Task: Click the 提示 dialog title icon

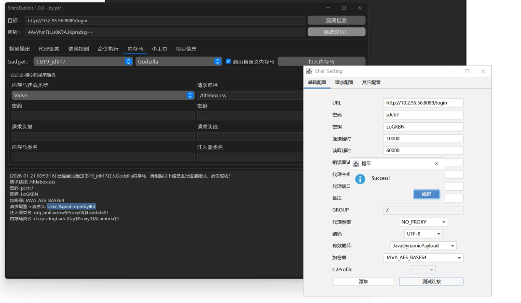Action: tap(356, 164)
